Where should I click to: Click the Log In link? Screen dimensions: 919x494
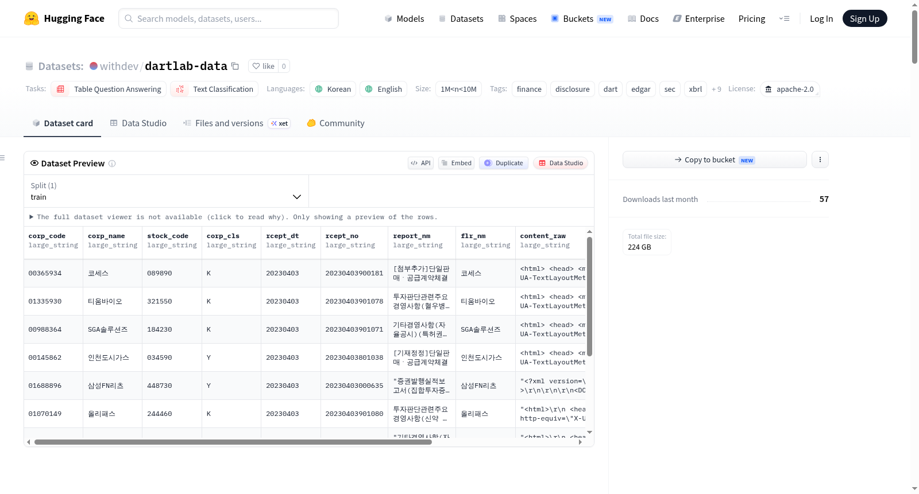[821, 18]
